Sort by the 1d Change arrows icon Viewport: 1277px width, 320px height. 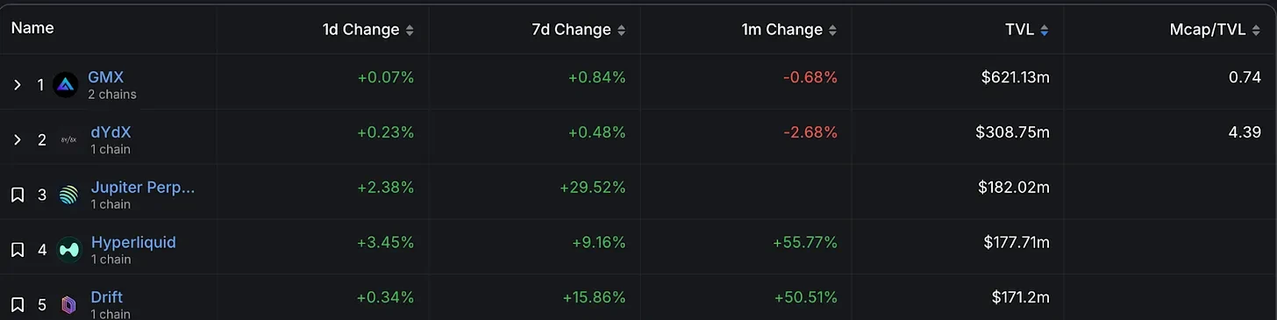[409, 30]
